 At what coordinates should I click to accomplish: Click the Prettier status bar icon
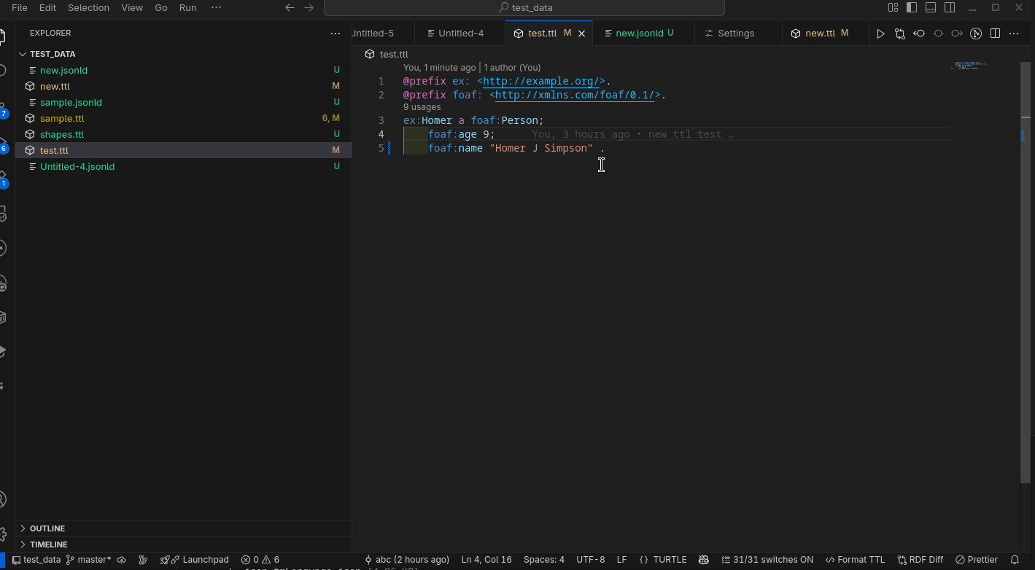coord(976,559)
